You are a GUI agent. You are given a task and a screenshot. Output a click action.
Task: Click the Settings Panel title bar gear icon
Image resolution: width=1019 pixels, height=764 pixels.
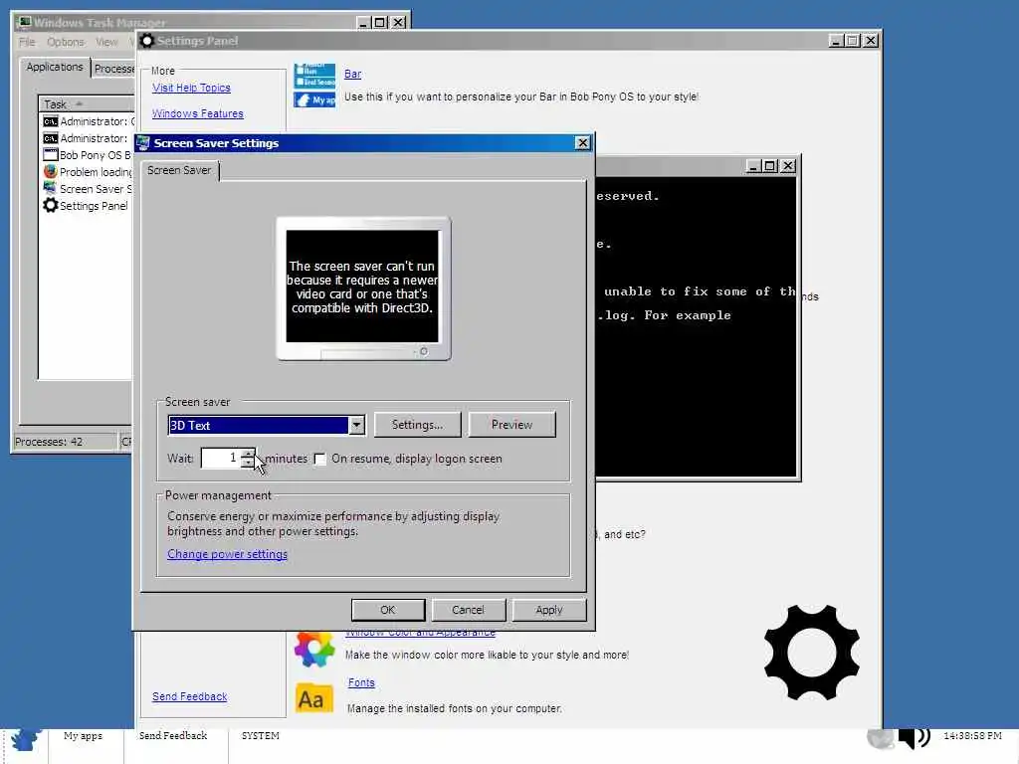pos(147,41)
